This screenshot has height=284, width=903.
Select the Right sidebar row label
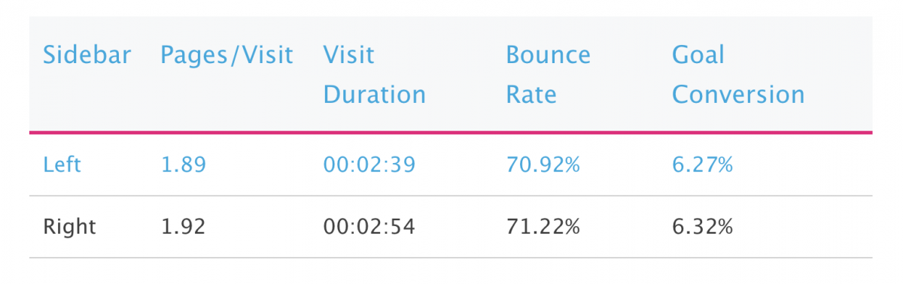click(x=69, y=227)
